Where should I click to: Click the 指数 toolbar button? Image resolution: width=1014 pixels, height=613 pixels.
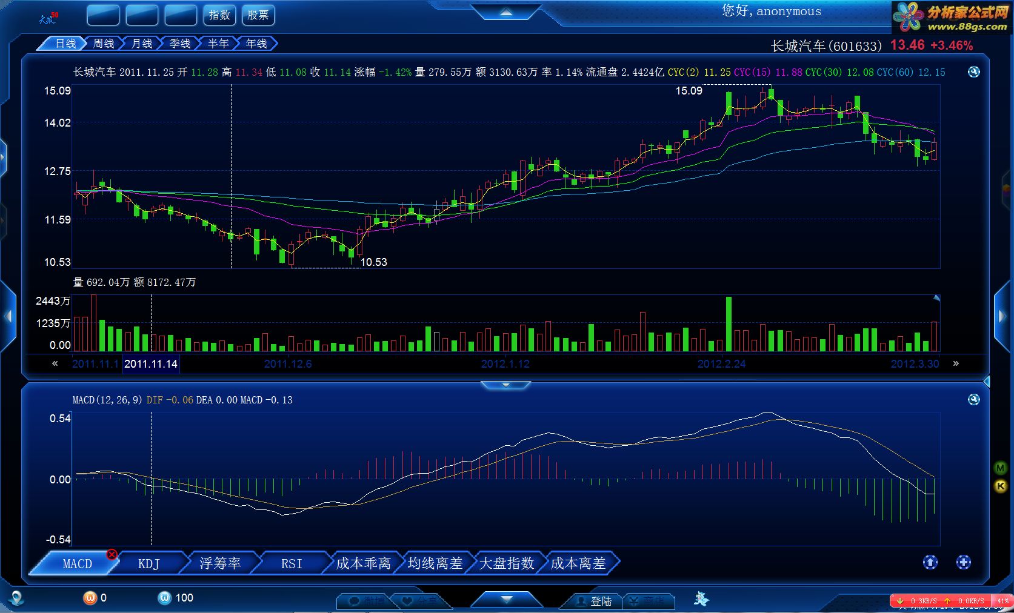point(219,15)
